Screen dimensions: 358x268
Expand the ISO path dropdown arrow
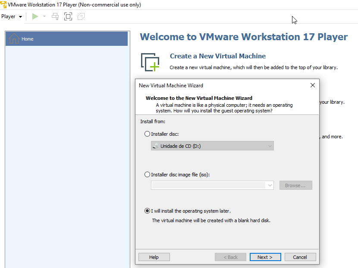click(x=270, y=185)
